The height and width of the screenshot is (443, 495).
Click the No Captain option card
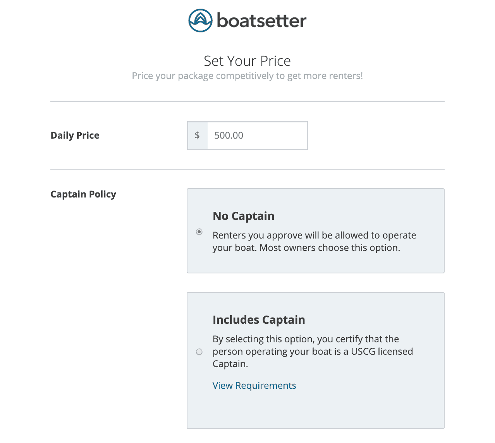pos(315,231)
